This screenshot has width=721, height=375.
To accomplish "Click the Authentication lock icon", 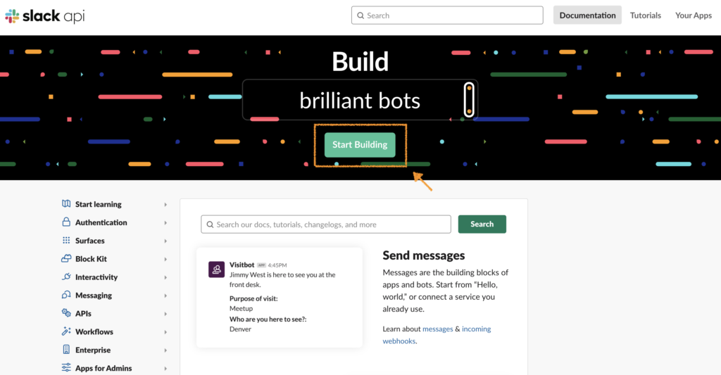I will click(66, 222).
